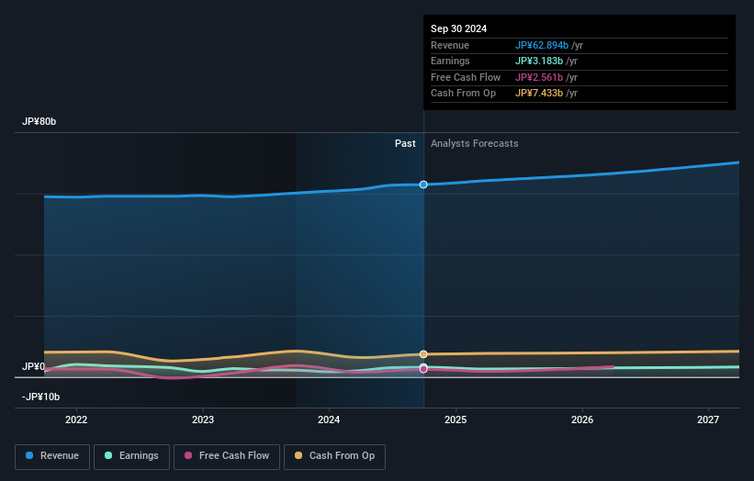Select the 2027 x-axis label
This screenshot has height=481, width=754.
coord(708,419)
